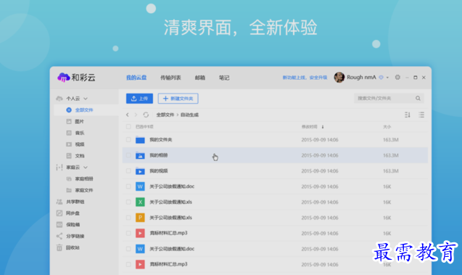Screen dimensions: 462x275
Task: Collapse the 家庭云 chevron
Action: pyautogui.click(x=86, y=168)
